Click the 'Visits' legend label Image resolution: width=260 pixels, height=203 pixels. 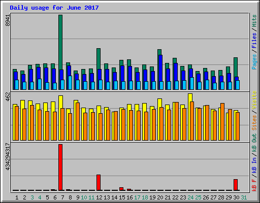[254, 100]
